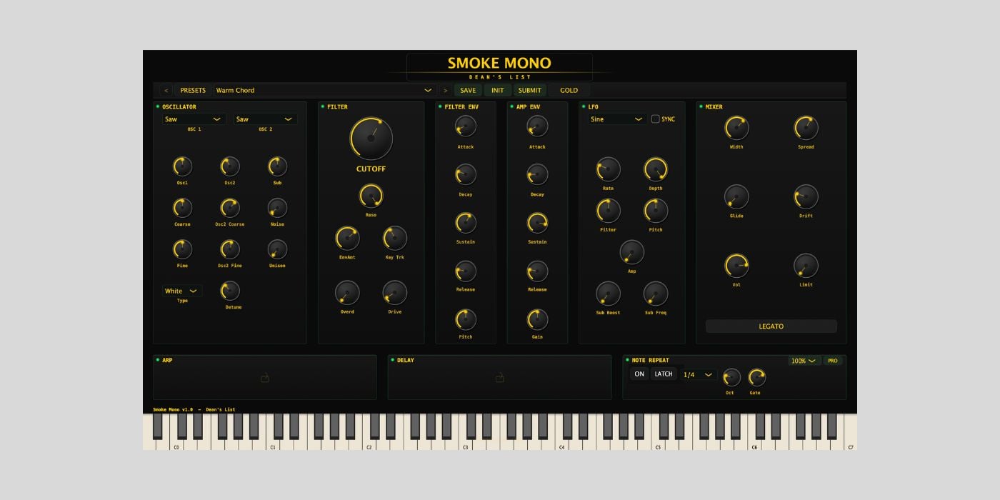The width and height of the screenshot is (1000, 500).
Task: Click the load icon in the DELAY panel
Action: click(499, 377)
